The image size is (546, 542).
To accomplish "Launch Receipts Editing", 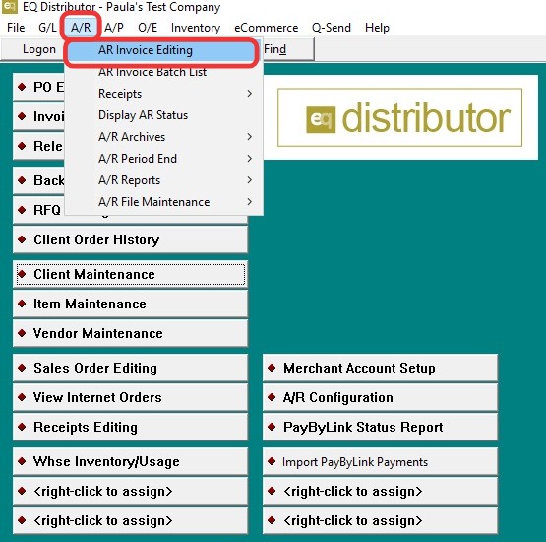I will 130,427.
